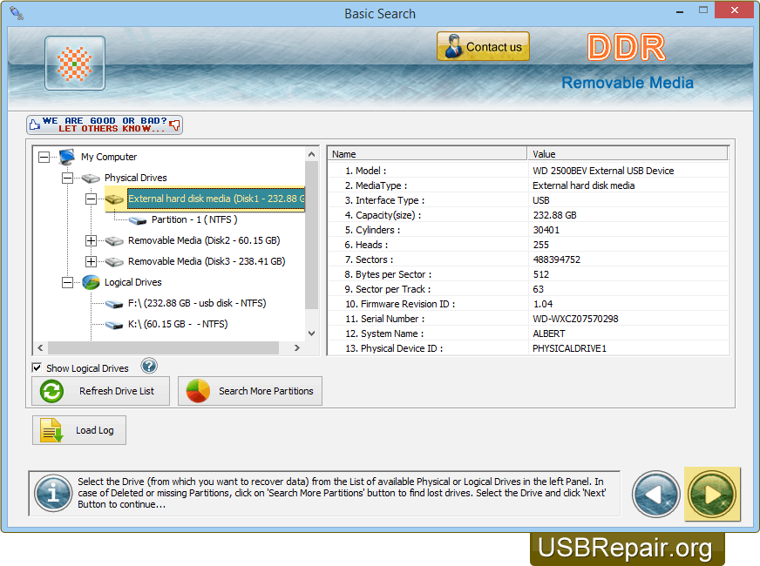Click the Load Log document icon
Screen dimensions: 760x566
(x=50, y=429)
